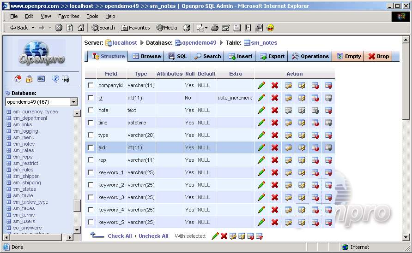Image resolution: width=412 pixels, height=253 pixels.
Task: Open the Operations tab
Action: tap(310, 56)
